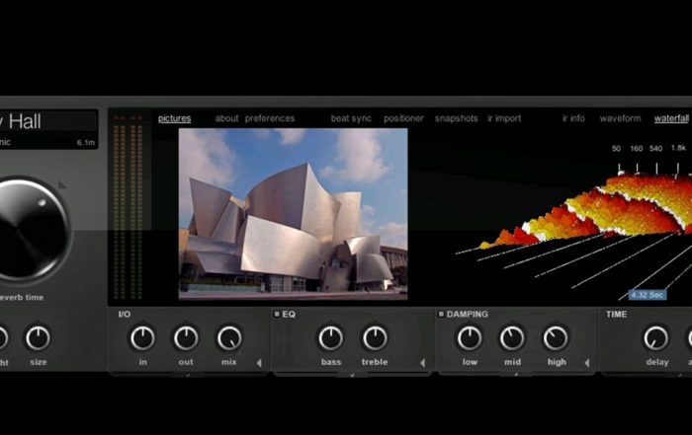Open the positioner tab
The height and width of the screenshot is (435, 692).
tap(403, 118)
